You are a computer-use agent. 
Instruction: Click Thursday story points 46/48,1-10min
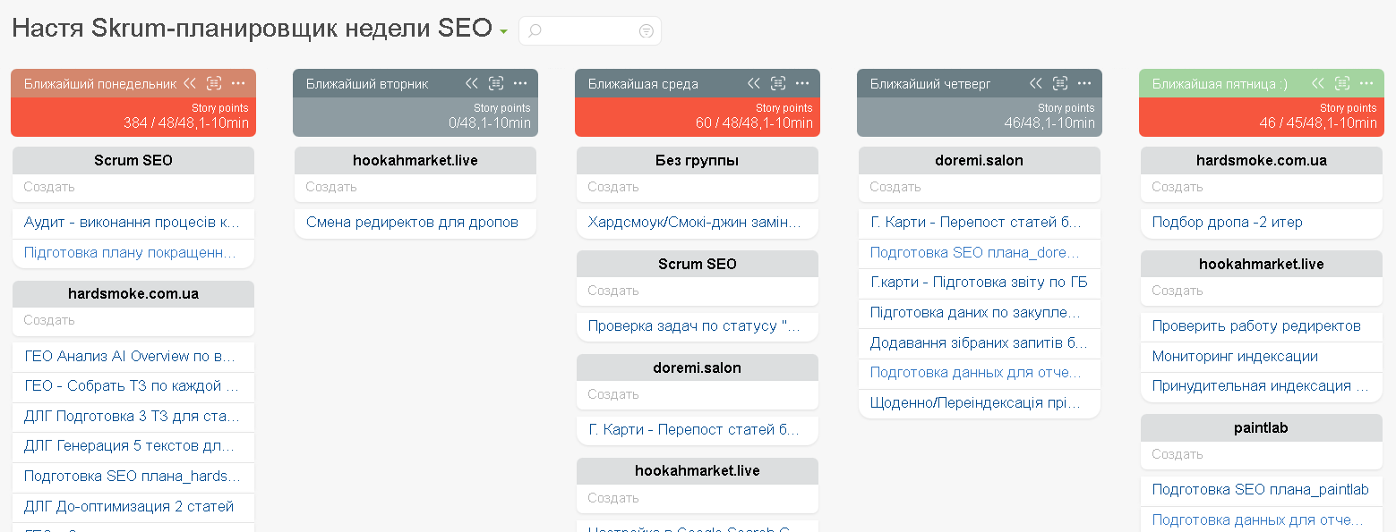(x=1049, y=123)
